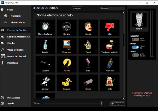Play the Reloj de alarma sound effect
This screenshot has height=111, width=158.
point(45,28)
